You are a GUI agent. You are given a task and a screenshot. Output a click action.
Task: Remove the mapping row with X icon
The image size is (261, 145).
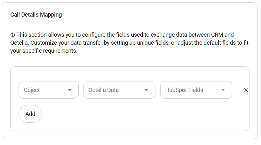[246, 90]
